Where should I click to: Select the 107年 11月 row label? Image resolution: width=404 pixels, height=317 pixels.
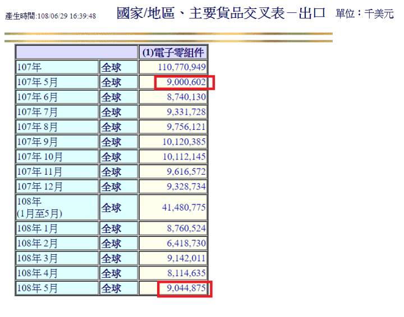pyautogui.click(x=40, y=172)
